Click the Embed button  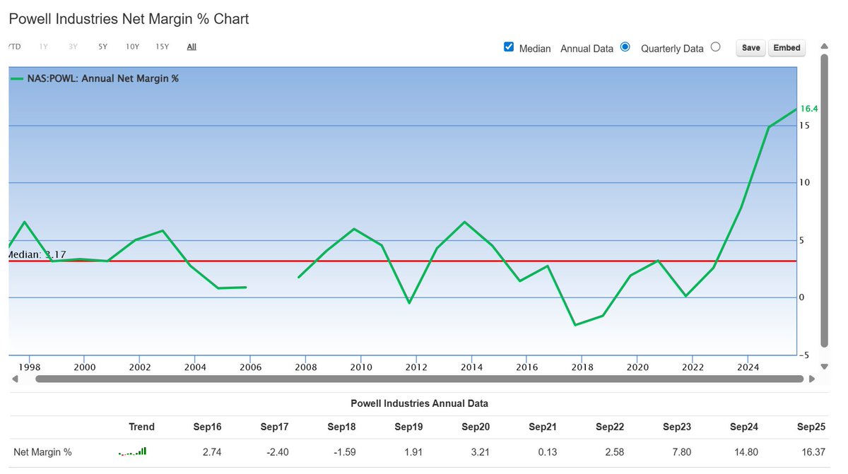[787, 47]
